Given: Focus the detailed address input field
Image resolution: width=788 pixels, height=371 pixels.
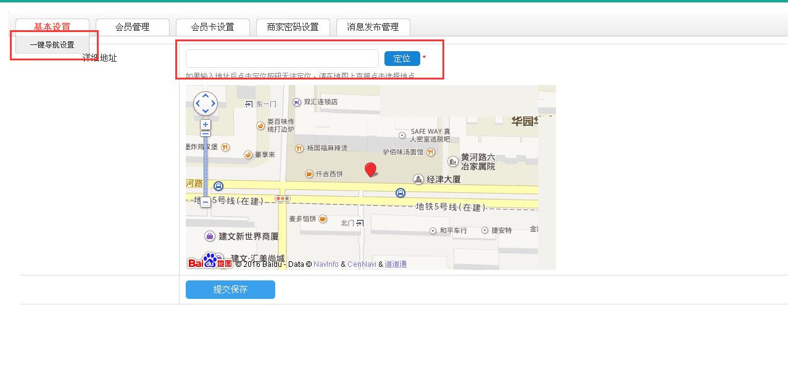Looking at the screenshot, I should pos(282,59).
